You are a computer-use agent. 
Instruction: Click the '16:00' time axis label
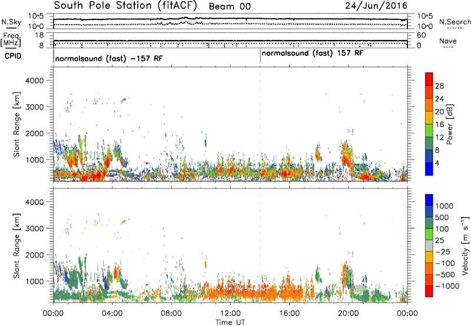point(289,314)
